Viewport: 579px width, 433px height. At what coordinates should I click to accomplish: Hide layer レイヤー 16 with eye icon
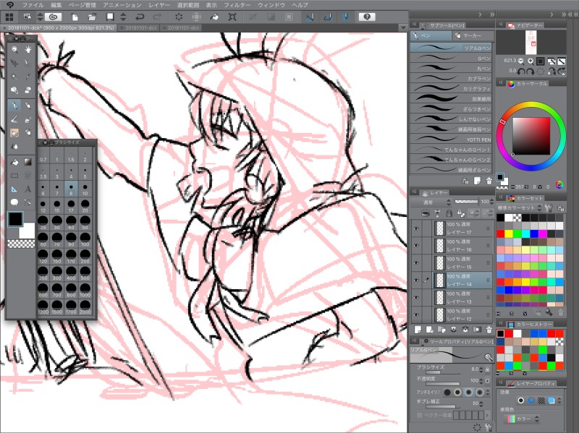[x=417, y=246]
